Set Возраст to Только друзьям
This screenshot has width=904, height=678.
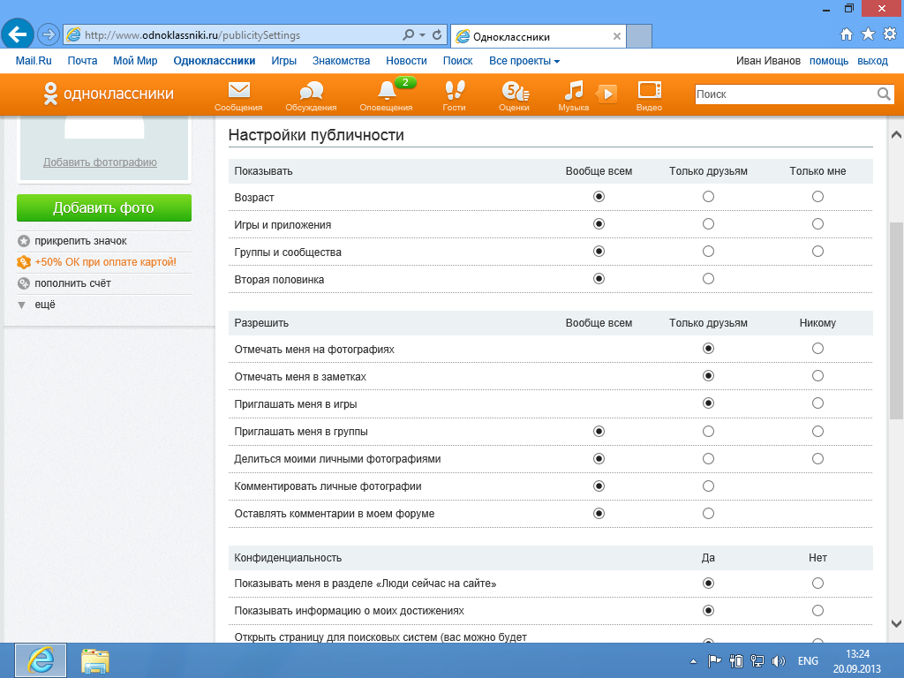pos(709,197)
